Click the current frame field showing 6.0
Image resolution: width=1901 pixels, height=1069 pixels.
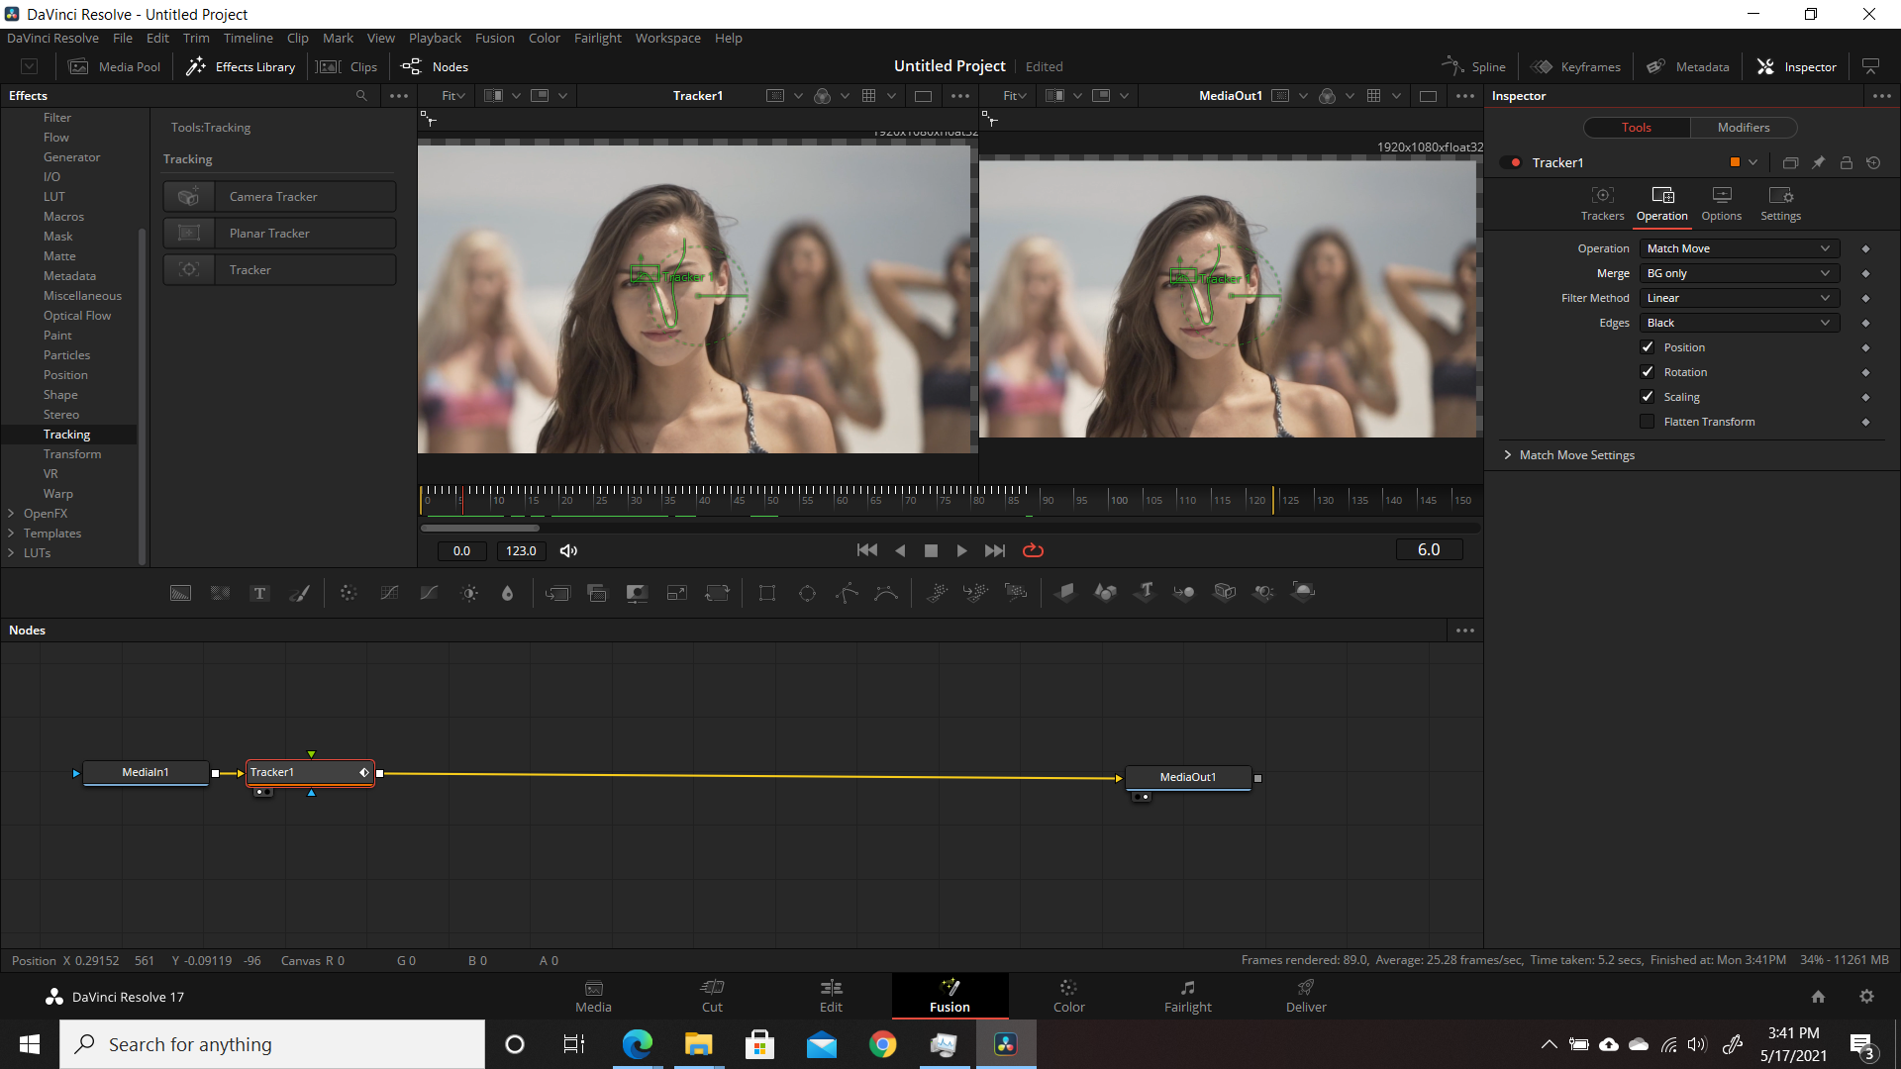(x=1429, y=550)
